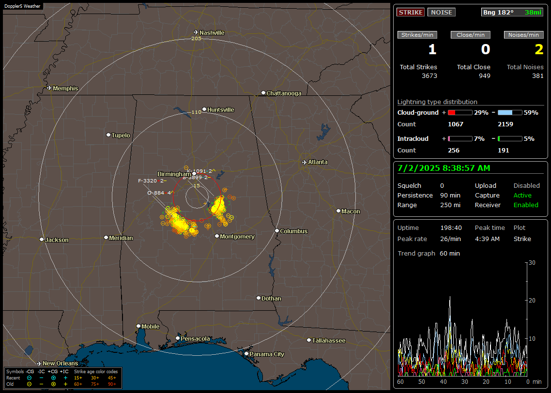551x393 pixels.
Task: Toggle the NOISE indicator button
Action: coord(442,12)
